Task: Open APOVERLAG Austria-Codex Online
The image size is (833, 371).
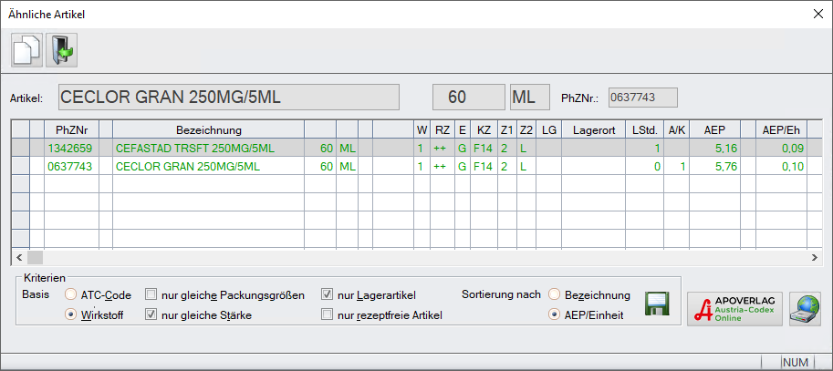Action: 734,309
